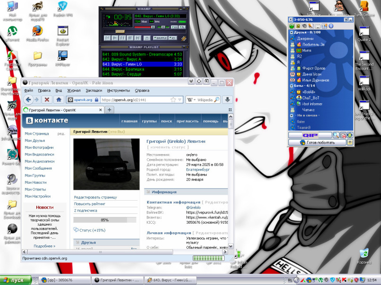Click the QIP green flower toolbar icon

click(x=292, y=26)
